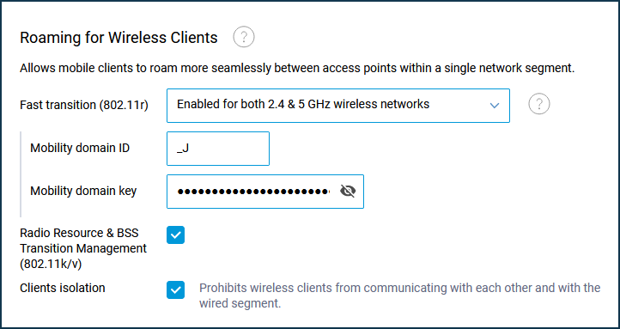
Task: Select the Mobility domain key label
Action: click(x=83, y=191)
